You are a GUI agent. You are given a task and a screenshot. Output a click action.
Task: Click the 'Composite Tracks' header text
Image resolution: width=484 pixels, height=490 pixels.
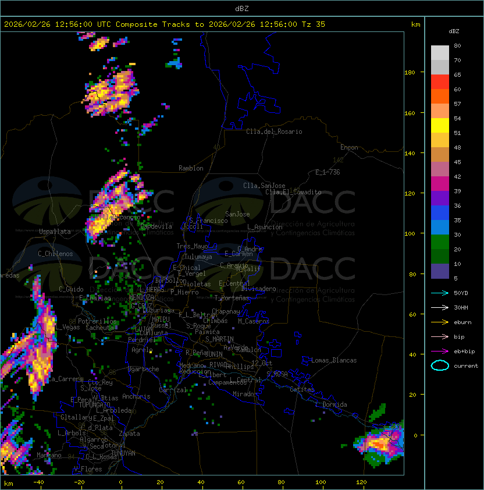pyautogui.click(x=153, y=24)
